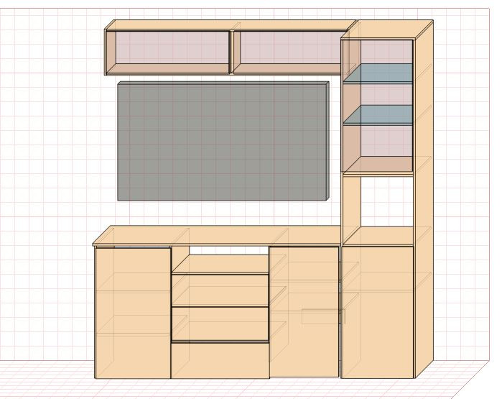502x399 pixels.
Task: Select the left glass door of hanging cabinet
Action: click(168, 52)
